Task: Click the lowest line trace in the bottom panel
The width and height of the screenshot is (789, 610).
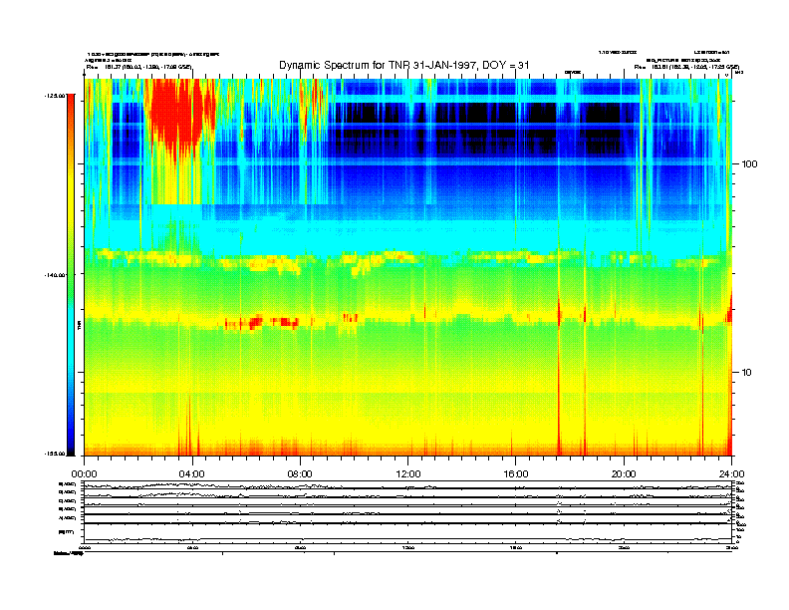Action: pyautogui.click(x=408, y=540)
